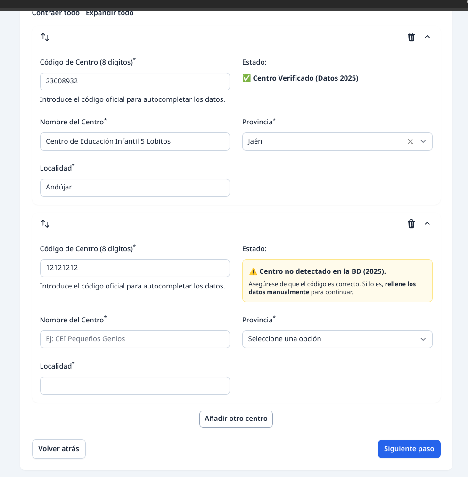468x477 pixels.
Task: Proceed with 'Siguiente paso' button
Action: (409, 449)
